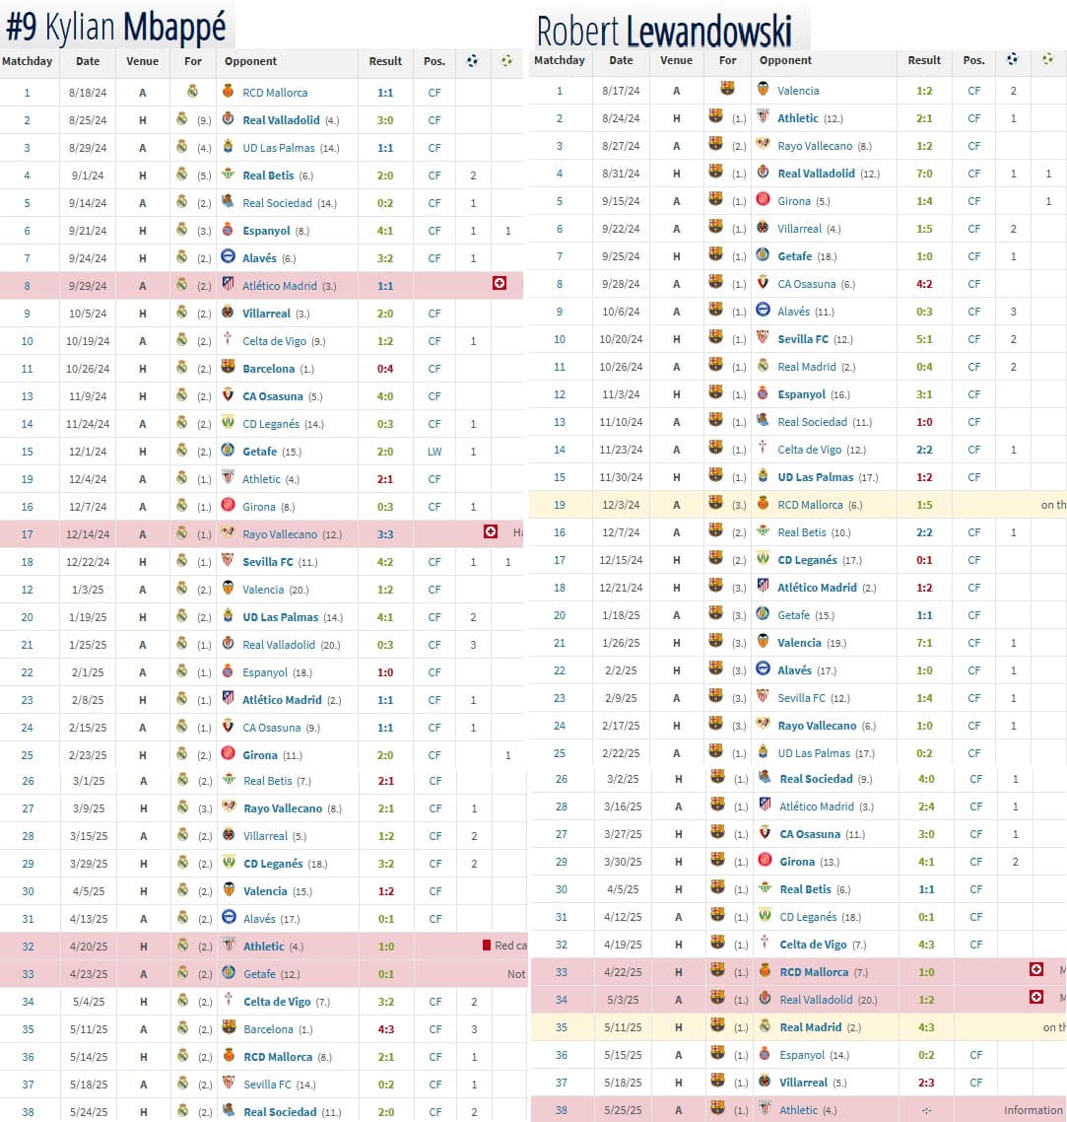The image size is (1067, 1122).
Task: Select the Real Sociedad opponent in Mbappé's matchday 38 row
Action: (x=280, y=1112)
